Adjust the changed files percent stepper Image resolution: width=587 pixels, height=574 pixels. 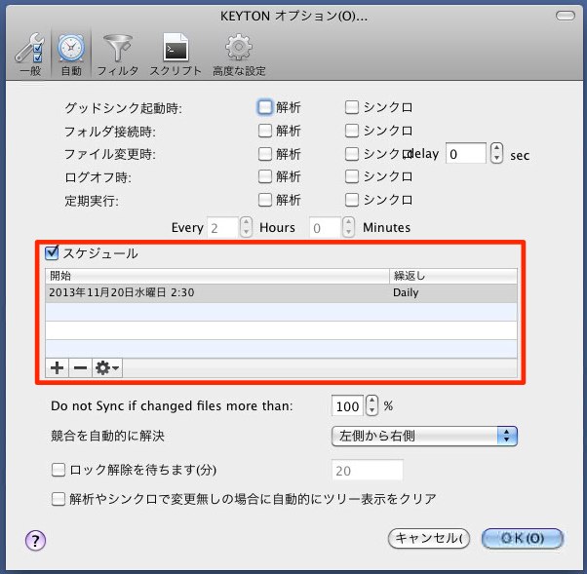click(x=372, y=405)
